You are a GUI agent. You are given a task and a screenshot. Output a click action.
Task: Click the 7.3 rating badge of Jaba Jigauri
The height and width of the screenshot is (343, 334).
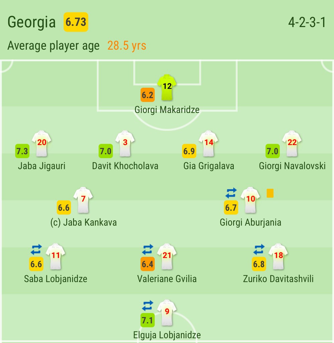pos(22,151)
